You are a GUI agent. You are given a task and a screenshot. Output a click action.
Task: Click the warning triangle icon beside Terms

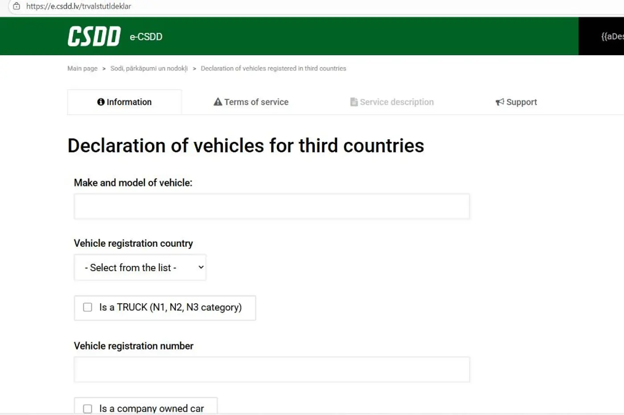(218, 102)
